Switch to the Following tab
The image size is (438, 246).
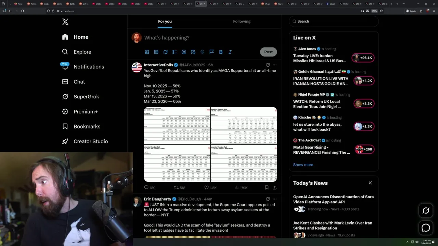coord(242,21)
